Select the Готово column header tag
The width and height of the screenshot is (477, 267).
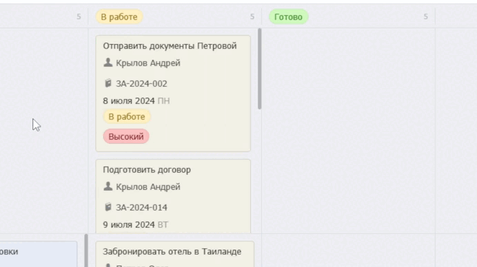pos(288,17)
